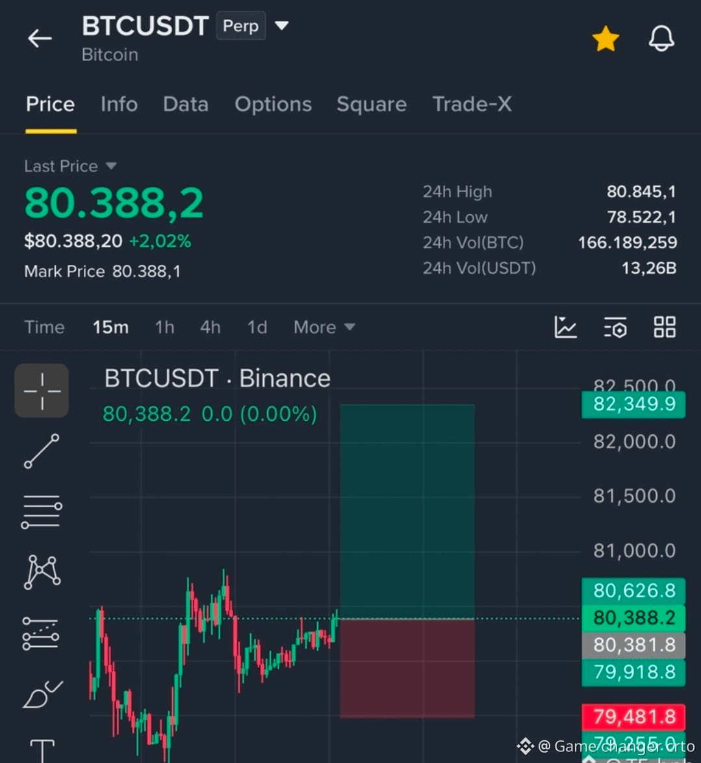Viewport: 701px width, 763px height.
Task: Open the Square tab
Action: coord(372,104)
